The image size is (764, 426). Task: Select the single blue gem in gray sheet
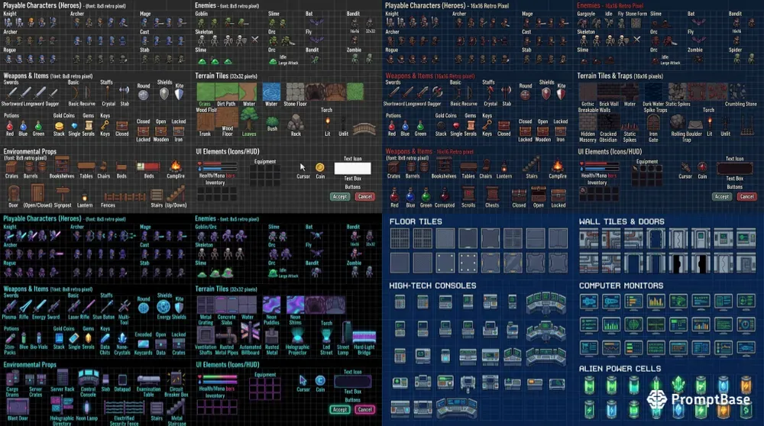pos(74,125)
